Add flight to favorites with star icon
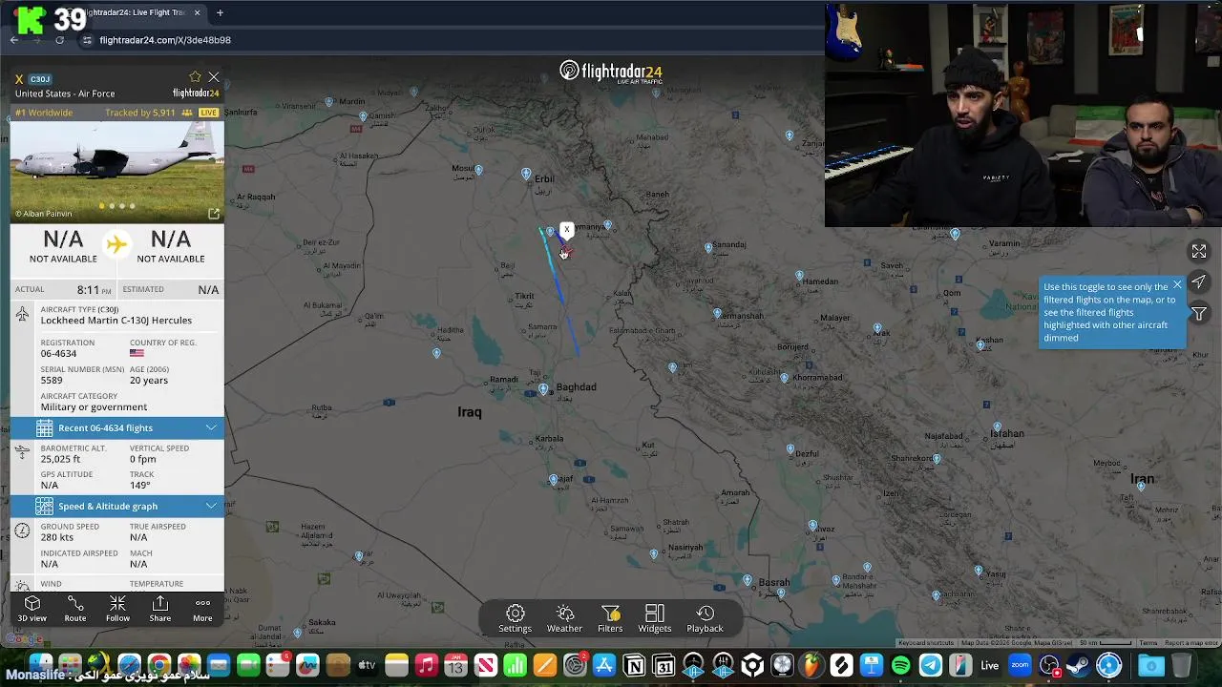 [x=195, y=77]
